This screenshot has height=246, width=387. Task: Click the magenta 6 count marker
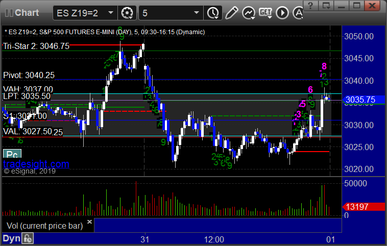310,89
